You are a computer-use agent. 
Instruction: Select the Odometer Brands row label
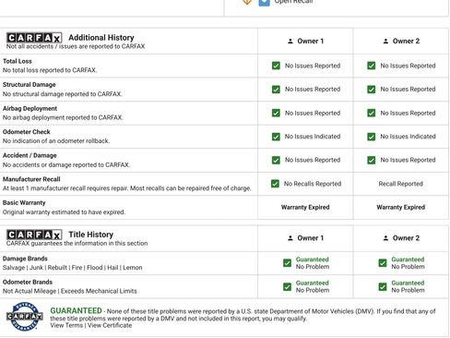tap(28, 282)
